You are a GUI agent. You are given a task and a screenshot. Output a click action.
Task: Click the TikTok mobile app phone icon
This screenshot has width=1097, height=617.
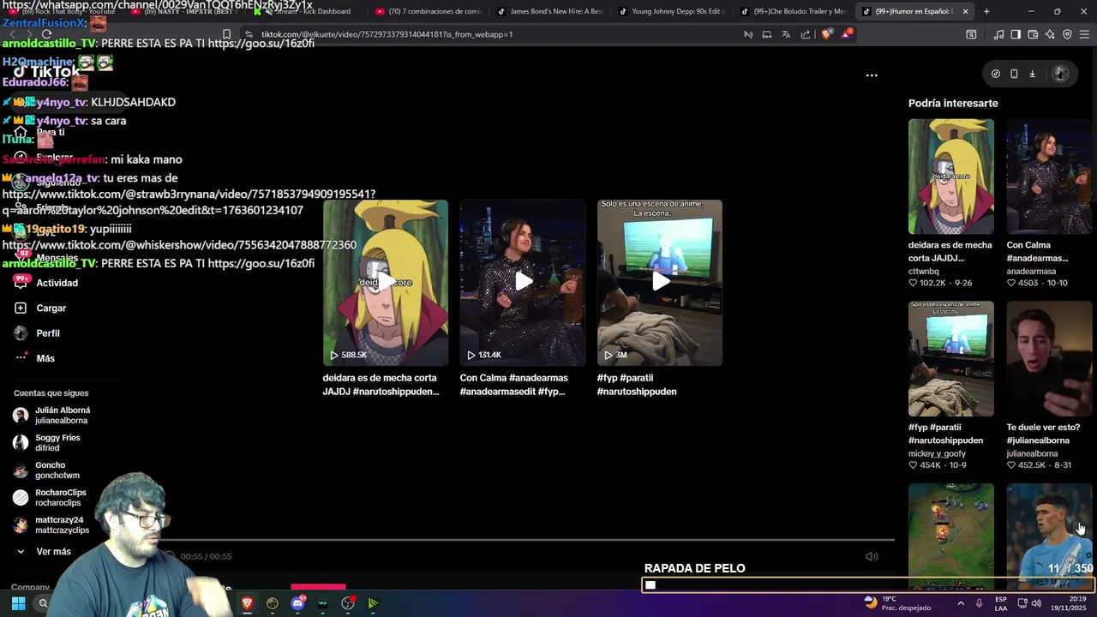coord(1014,74)
